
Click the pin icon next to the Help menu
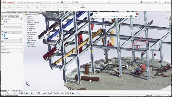click(x=45, y=2)
